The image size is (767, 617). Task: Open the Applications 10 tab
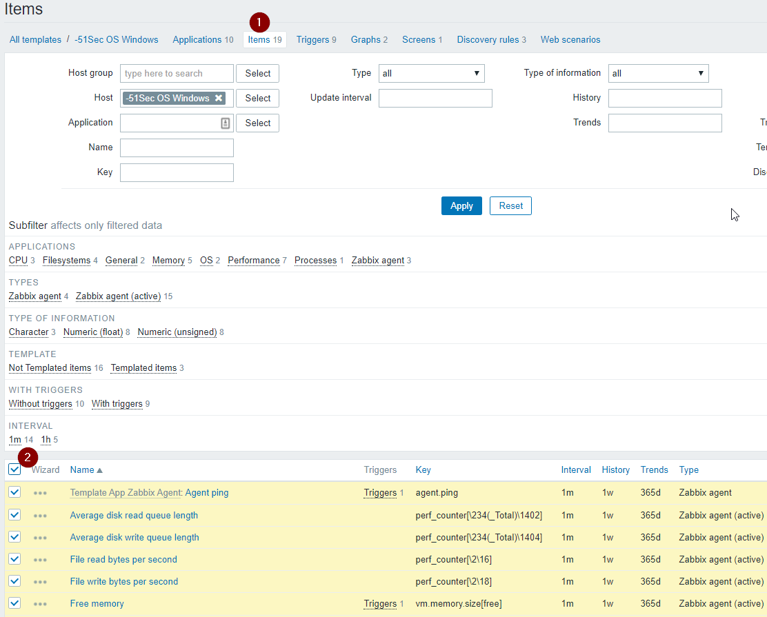pyautogui.click(x=203, y=39)
